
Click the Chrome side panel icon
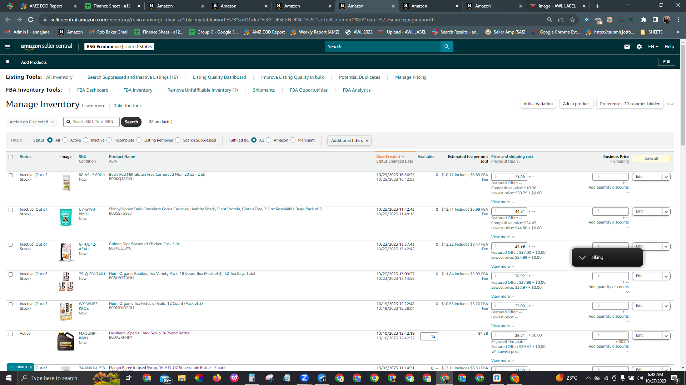(655, 20)
